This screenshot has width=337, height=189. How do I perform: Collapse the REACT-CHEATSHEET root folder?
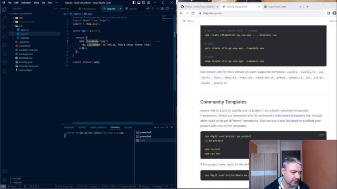pos(21,14)
